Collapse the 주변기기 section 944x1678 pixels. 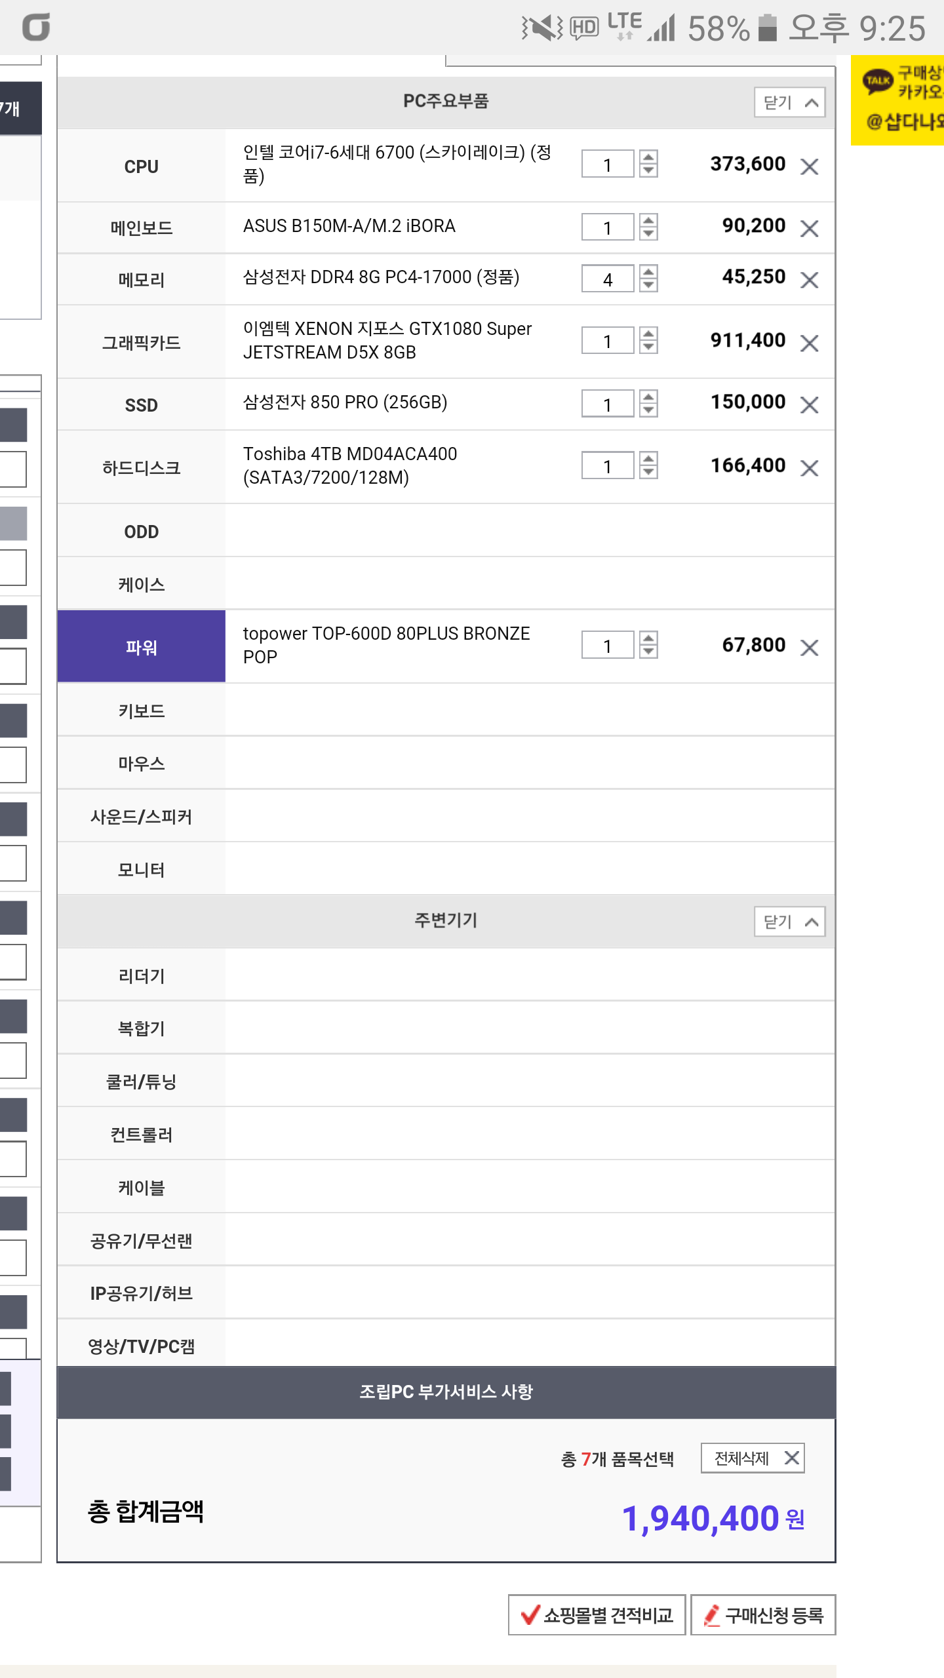pyautogui.click(x=789, y=922)
